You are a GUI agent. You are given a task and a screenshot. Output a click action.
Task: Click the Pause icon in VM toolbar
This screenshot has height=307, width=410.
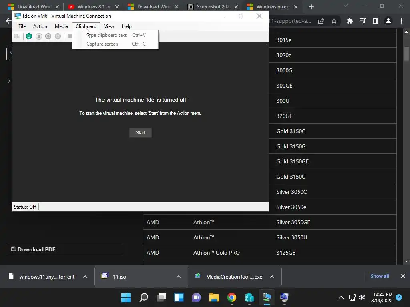pos(70,36)
